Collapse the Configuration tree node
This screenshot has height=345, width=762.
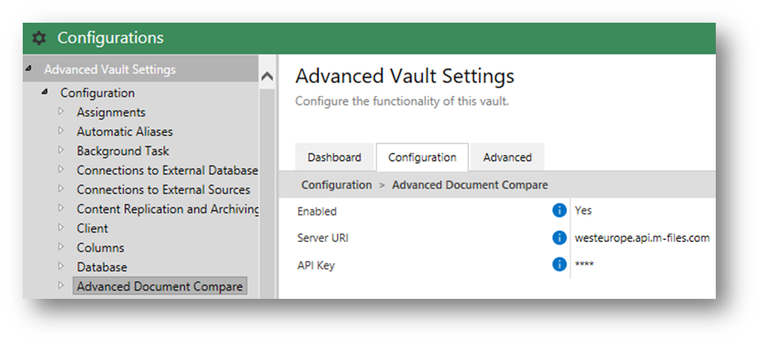[x=45, y=92]
